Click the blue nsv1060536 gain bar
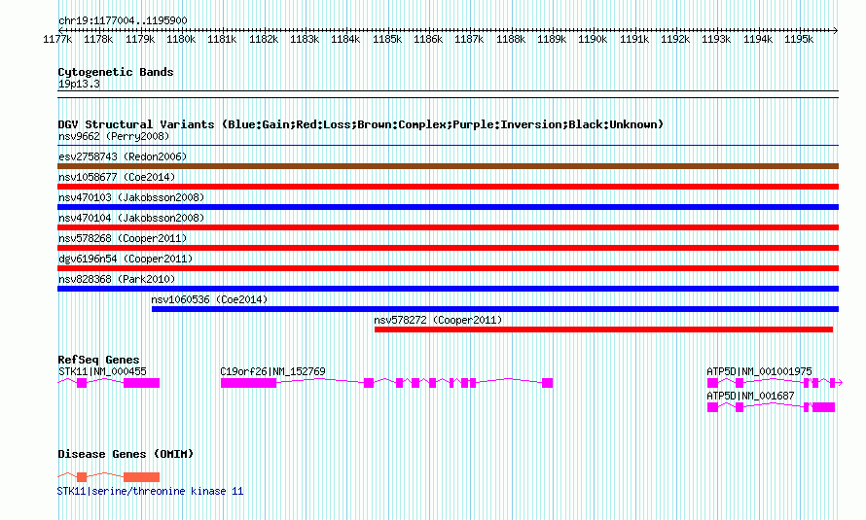Viewport: 866px width, 520px height. pos(495,309)
